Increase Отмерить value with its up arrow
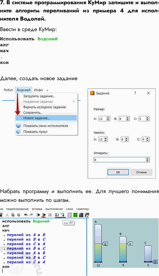The width and height of the screenshot is (159, 276). point(147,159)
